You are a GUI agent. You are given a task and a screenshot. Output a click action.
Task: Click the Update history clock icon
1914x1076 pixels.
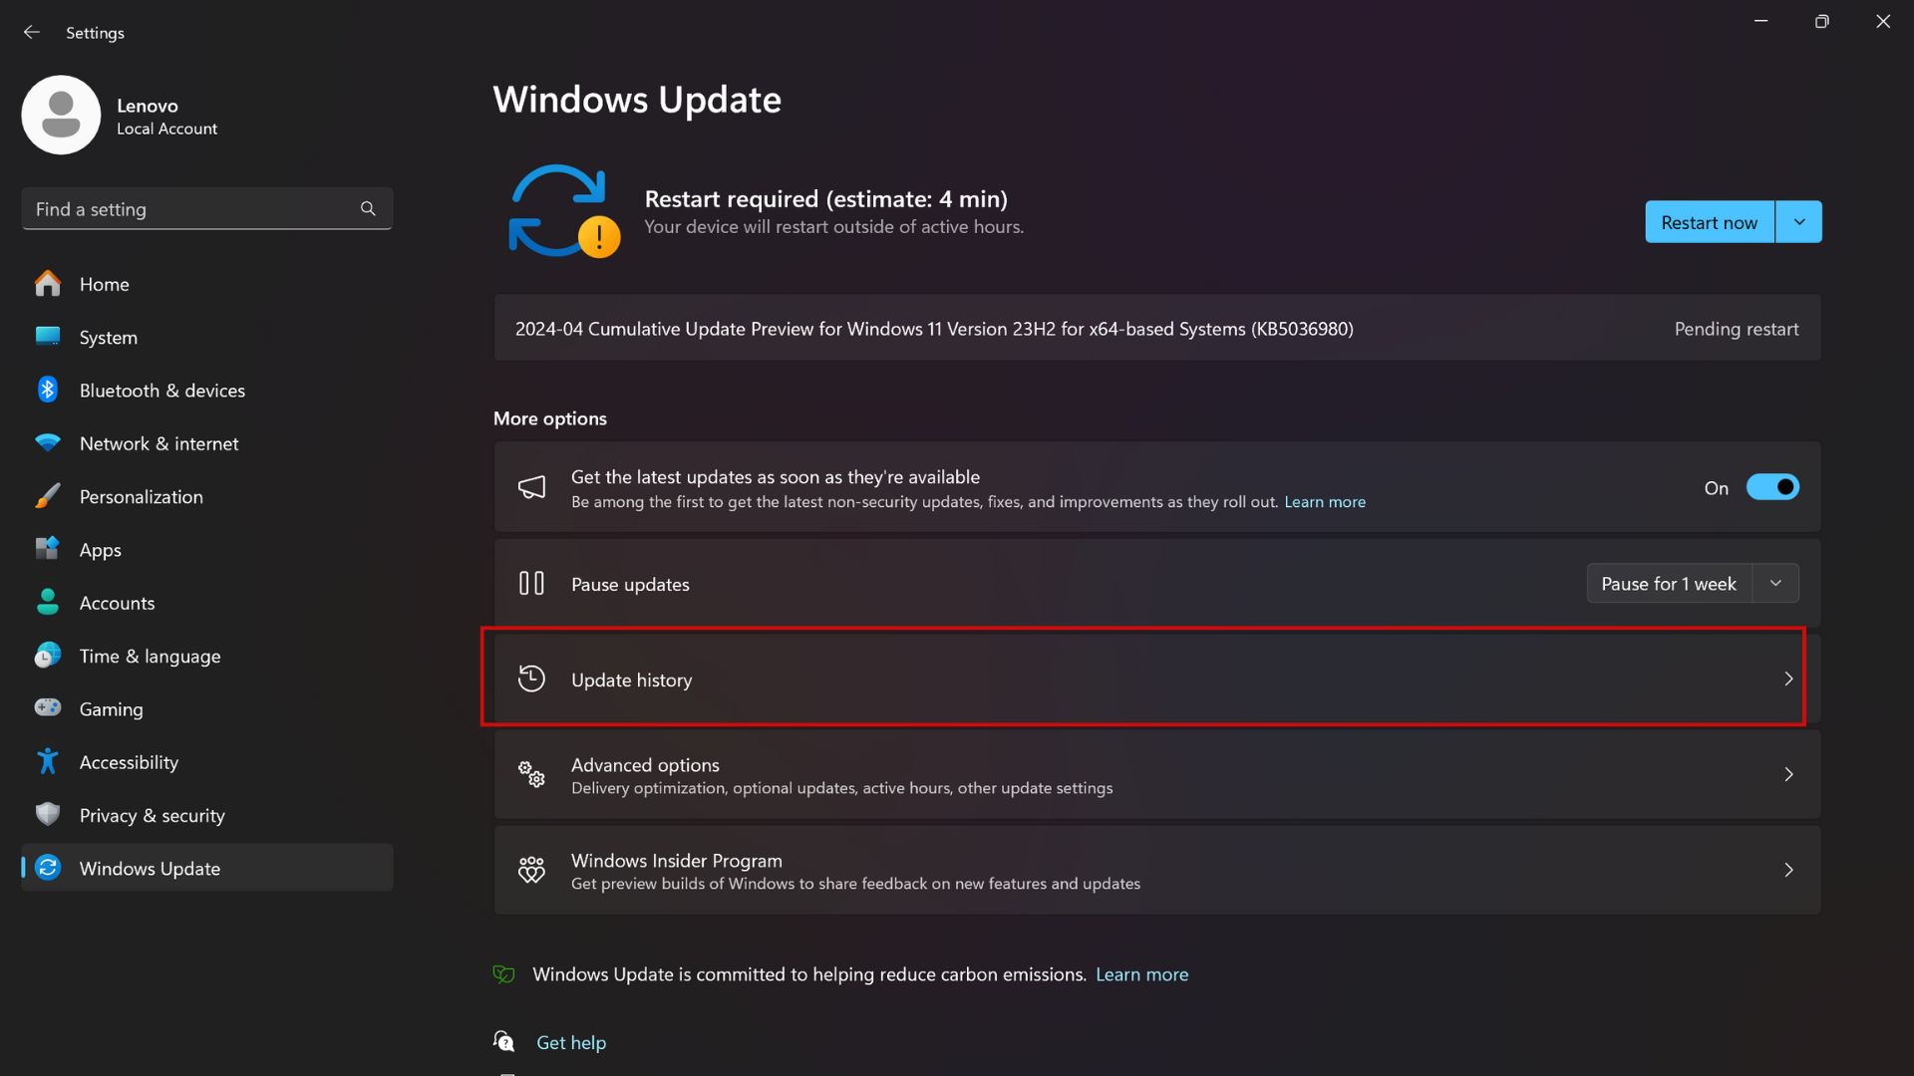[x=531, y=679]
